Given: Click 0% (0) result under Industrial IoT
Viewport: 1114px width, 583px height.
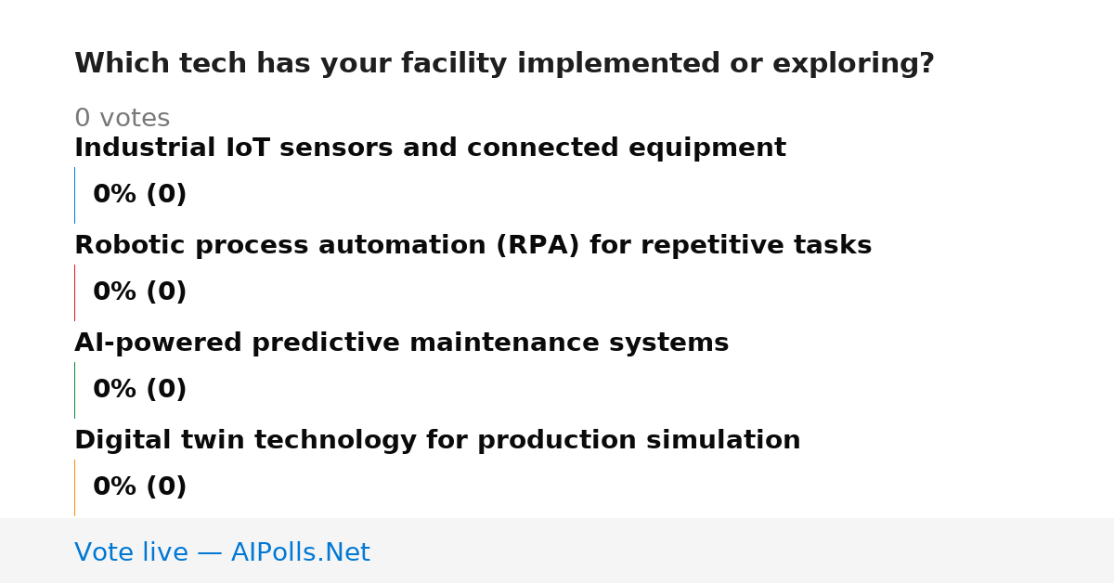Looking at the screenshot, I should click(139, 195).
